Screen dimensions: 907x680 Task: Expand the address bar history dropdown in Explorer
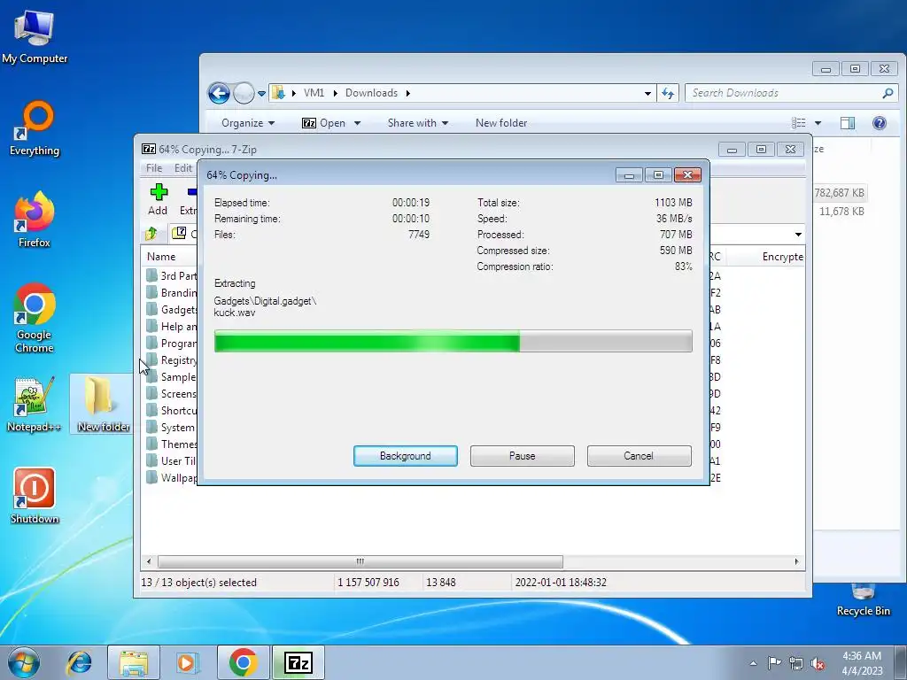pyautogui.click(x=647, y=93)
